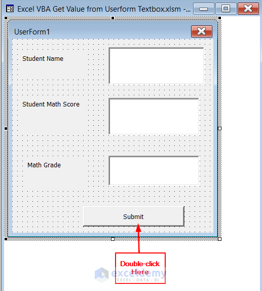Select the Student Math Score text box

pyautogui.click(x=154, y=116)
